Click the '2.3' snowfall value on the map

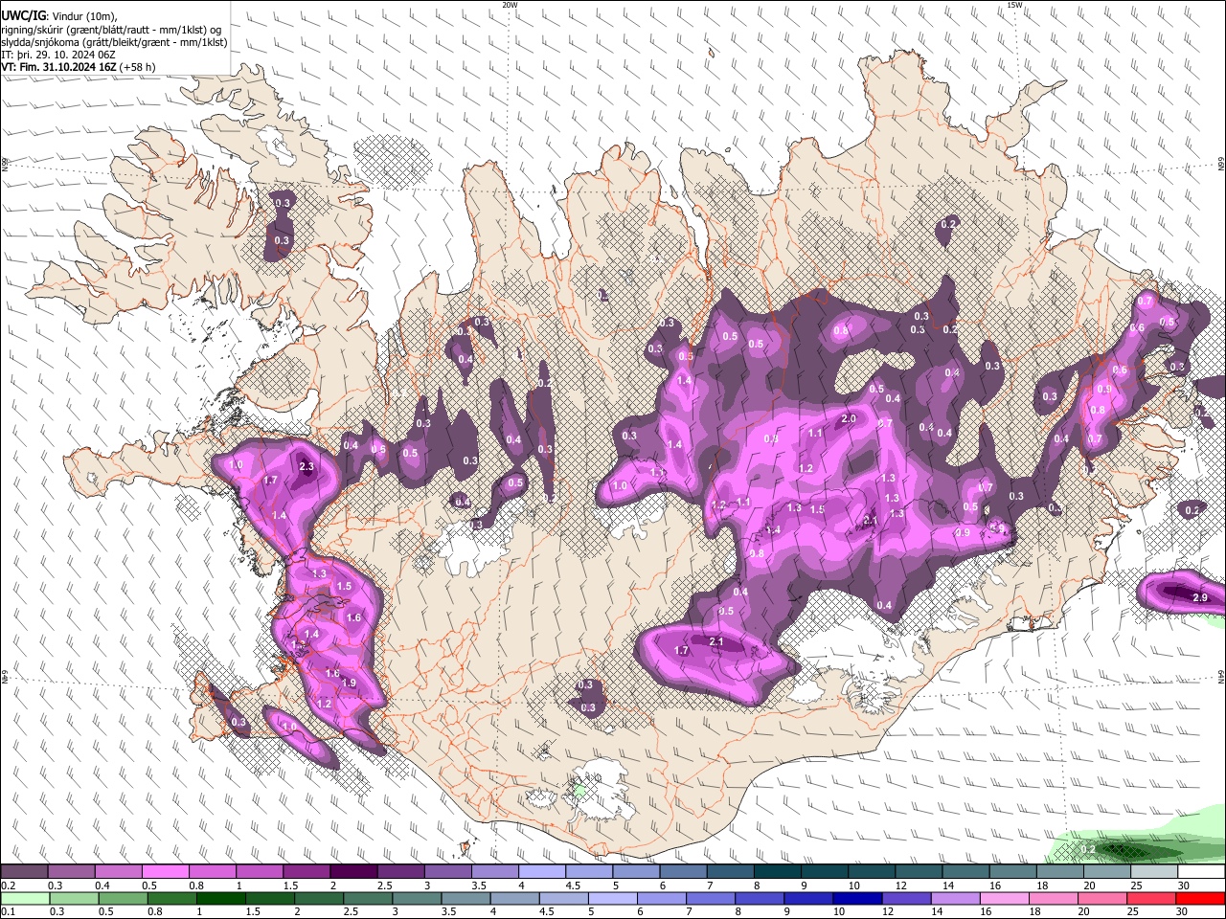click(306, 467)
